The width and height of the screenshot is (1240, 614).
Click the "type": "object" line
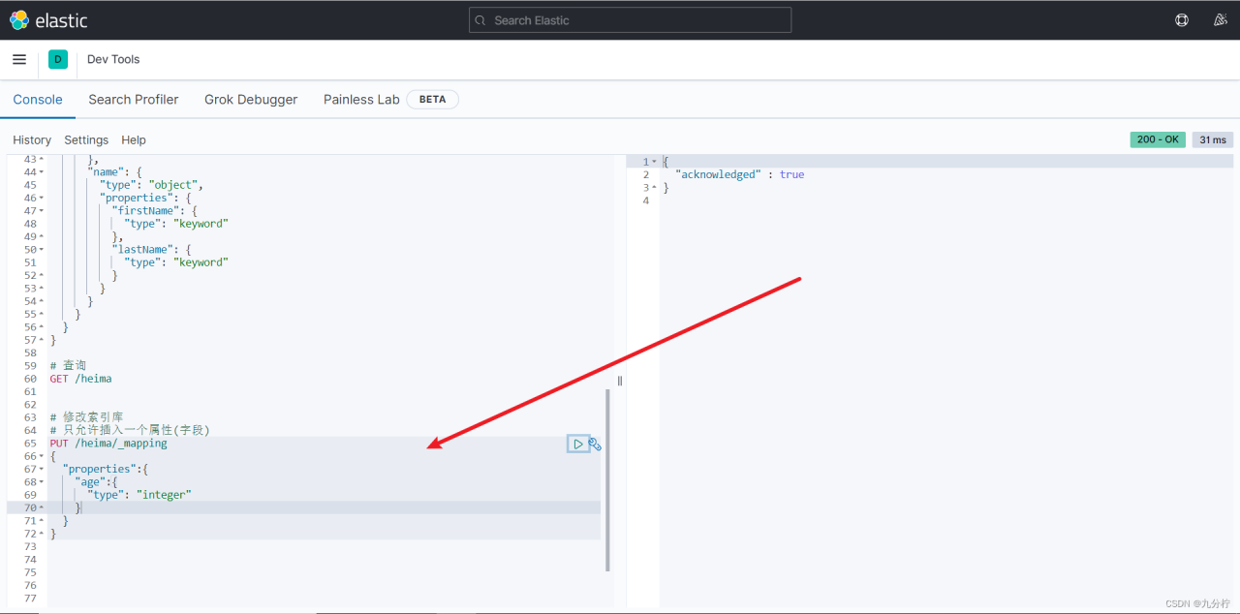pyautogui.click(x=151, y=185)
